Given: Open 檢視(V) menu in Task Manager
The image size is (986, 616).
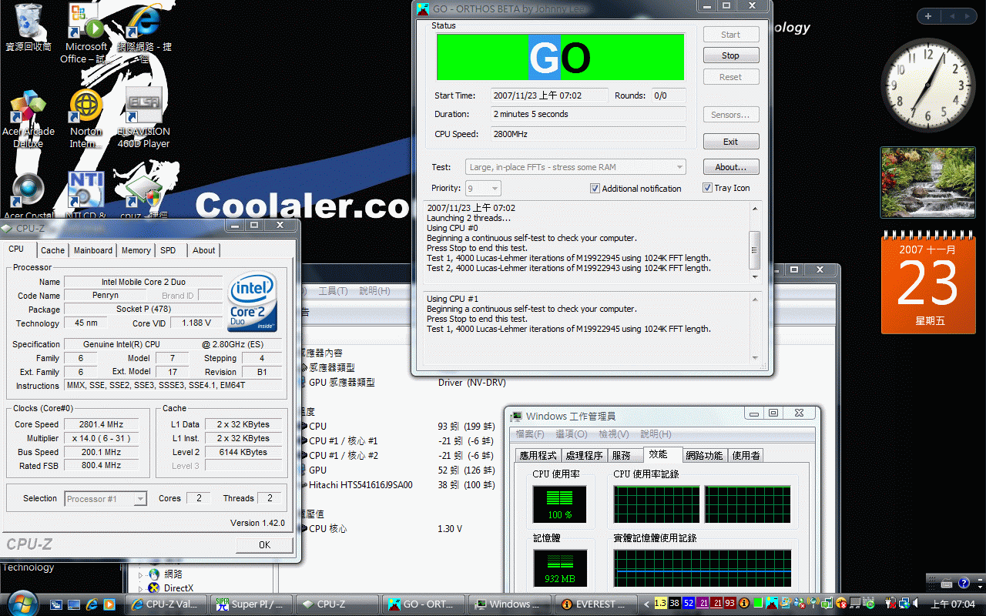Looking at the screenshot, I should click(614, 434).
